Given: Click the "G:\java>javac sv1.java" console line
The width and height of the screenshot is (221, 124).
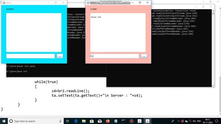Looking at the screenshot, I should (21, 66).
